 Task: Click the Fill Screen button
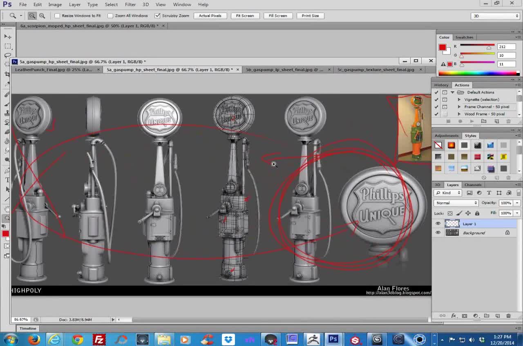click(x=278, y=16)
